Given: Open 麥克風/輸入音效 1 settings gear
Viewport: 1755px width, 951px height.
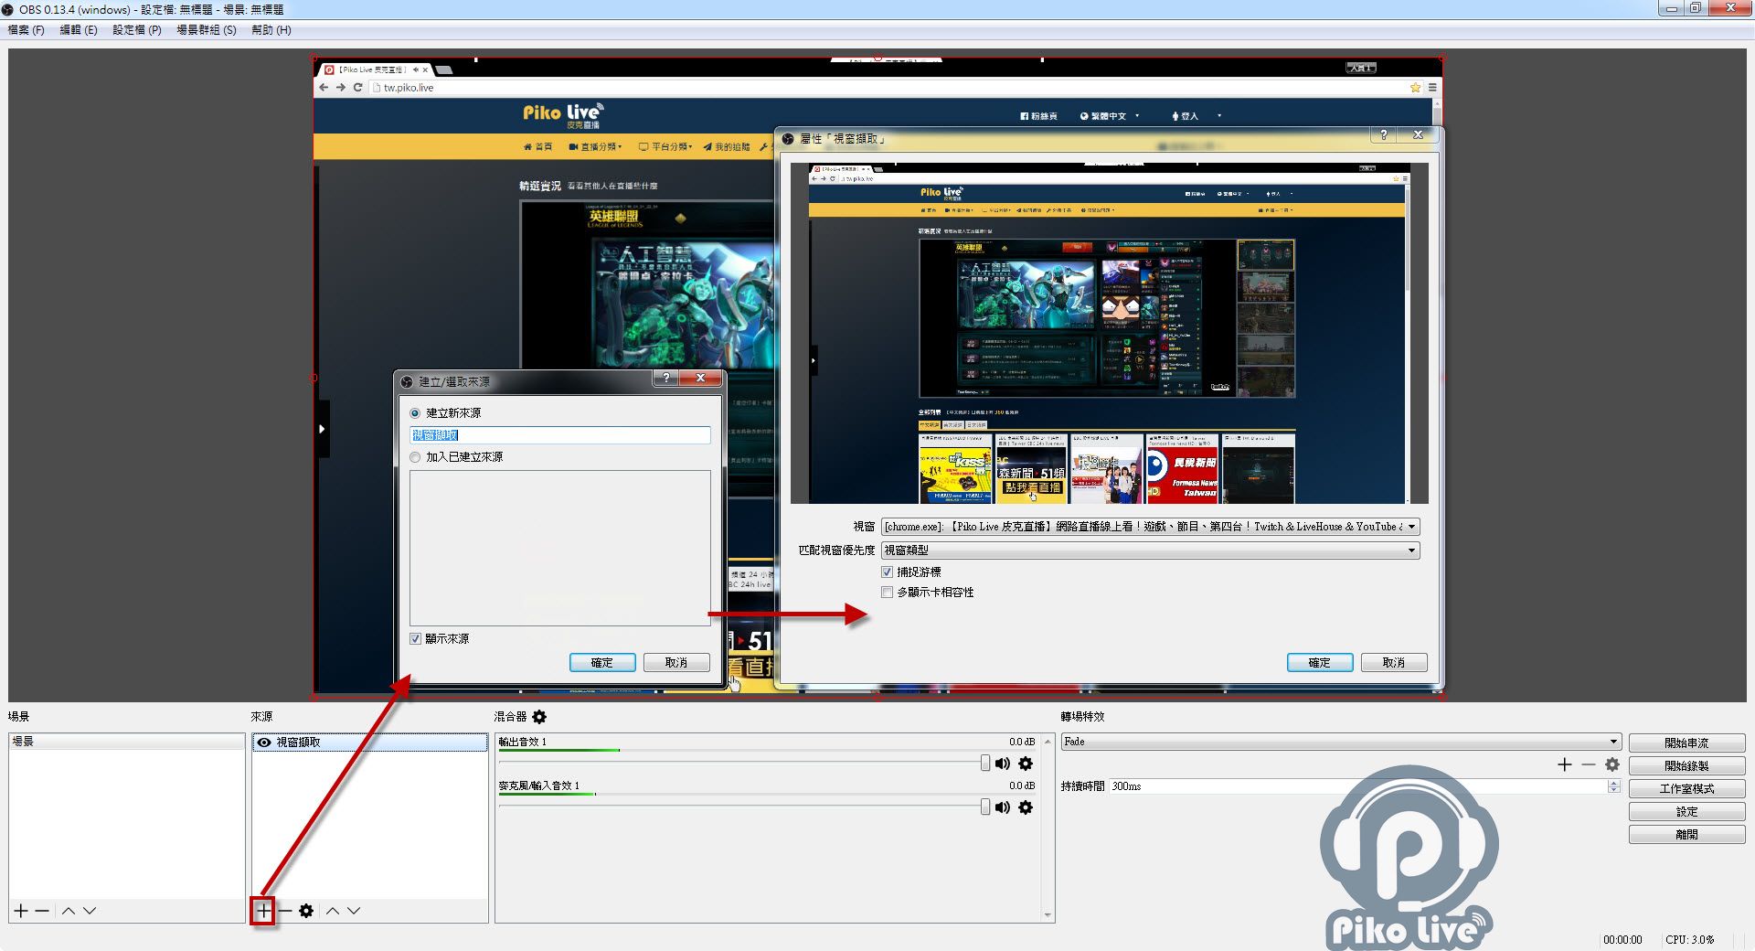Looking at the screenshot, I should click(1026, 807).
